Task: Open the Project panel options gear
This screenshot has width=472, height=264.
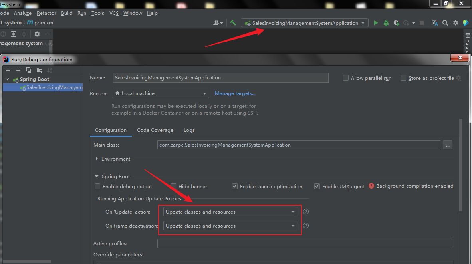Action: (37, 34)
